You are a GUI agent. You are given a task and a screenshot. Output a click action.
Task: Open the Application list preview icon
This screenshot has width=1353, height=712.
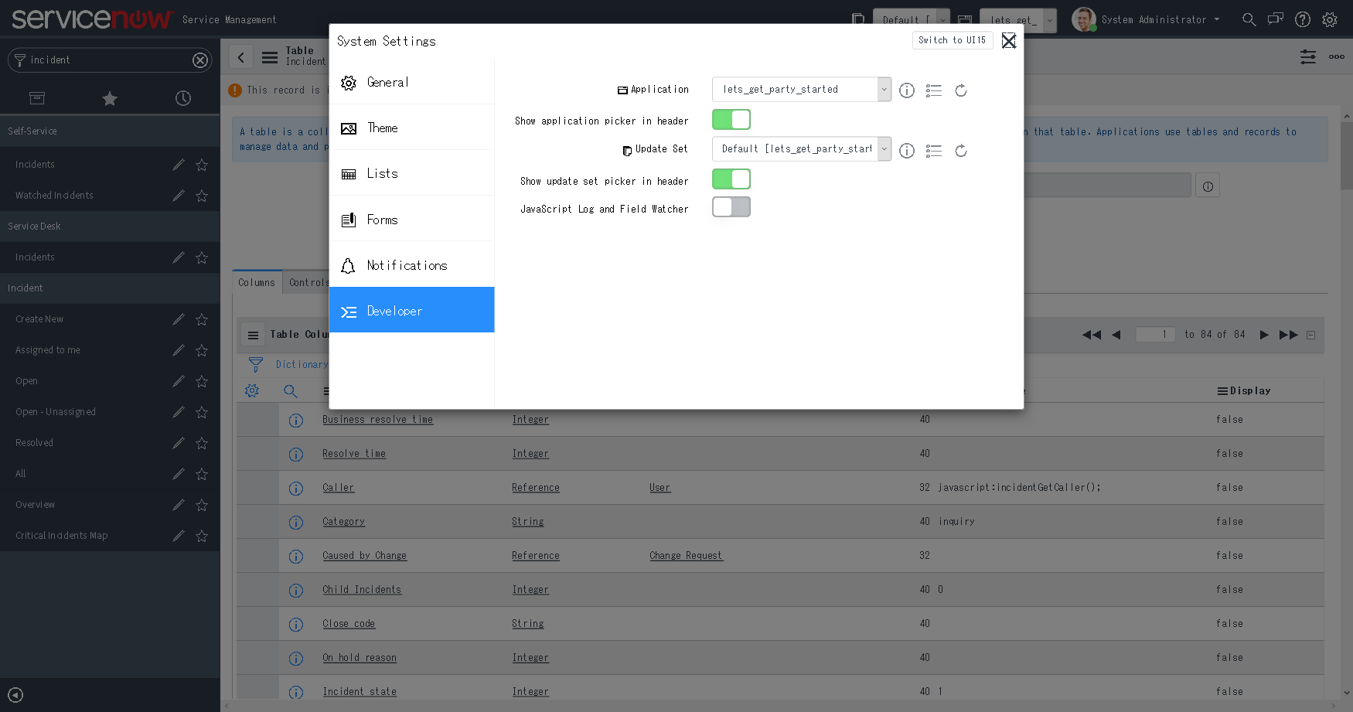coord(933,90)
